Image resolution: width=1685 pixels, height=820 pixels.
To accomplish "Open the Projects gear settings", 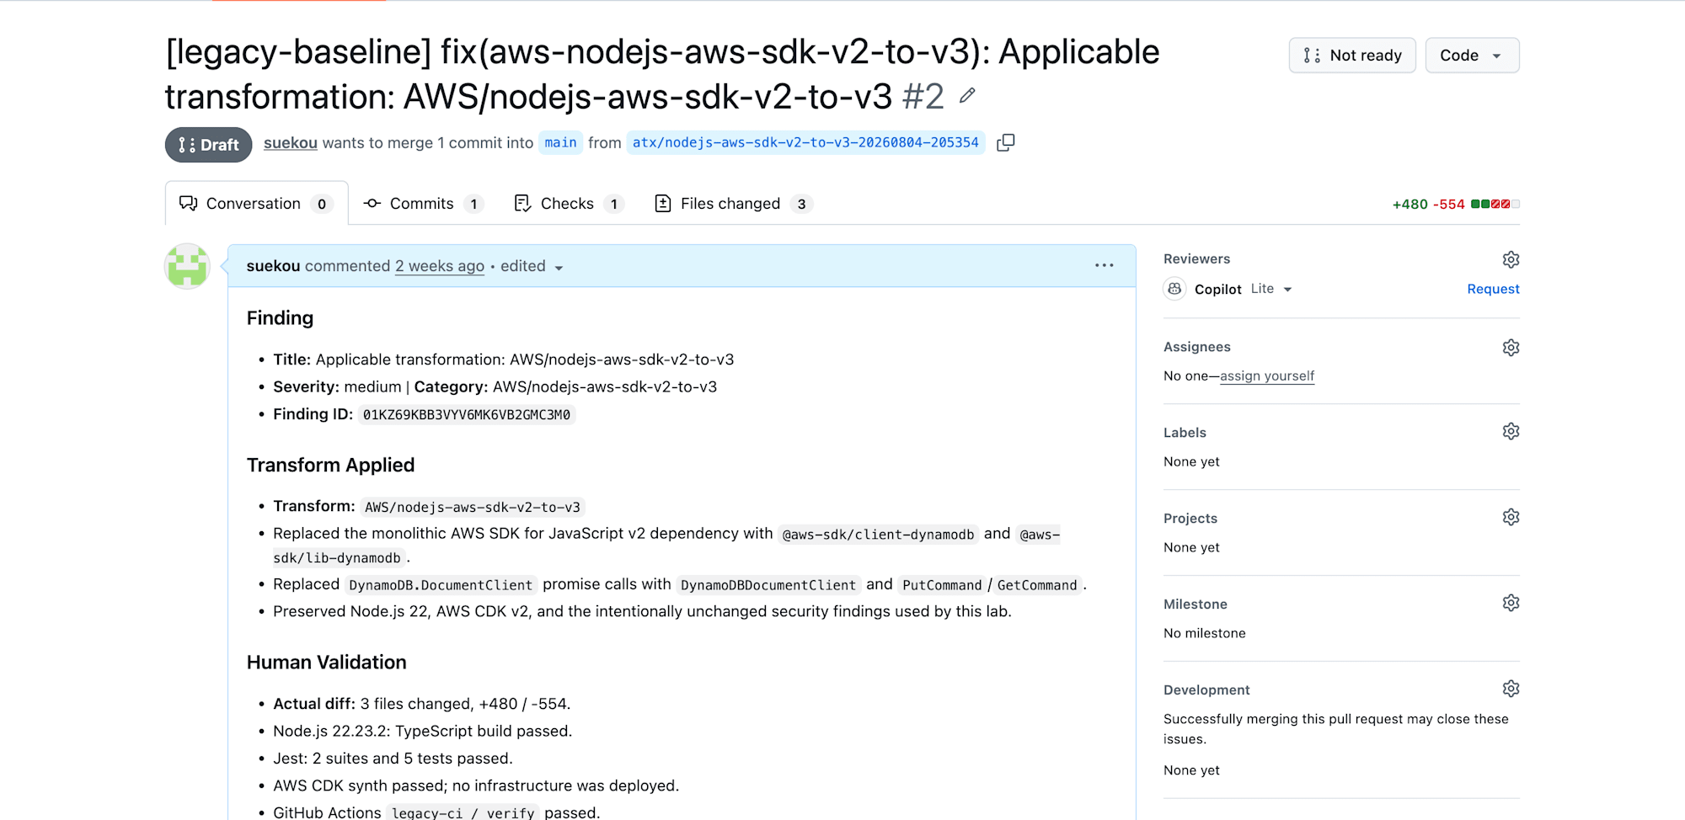I will (1511, 518).
